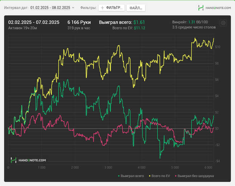The width and height of the screenshot is (235, 186).
Task: Click the $0 y-axis label
Action: 217,128
